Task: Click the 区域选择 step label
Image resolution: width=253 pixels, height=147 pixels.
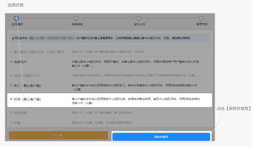Action: (x=17, y=24)
